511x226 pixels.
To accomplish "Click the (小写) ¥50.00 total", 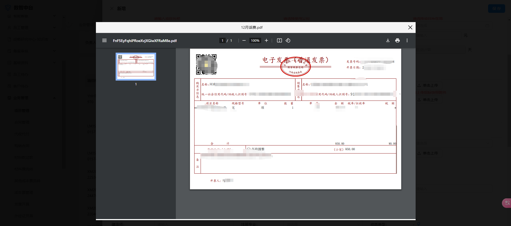I will pyautogui.click(x=344, y=149).
